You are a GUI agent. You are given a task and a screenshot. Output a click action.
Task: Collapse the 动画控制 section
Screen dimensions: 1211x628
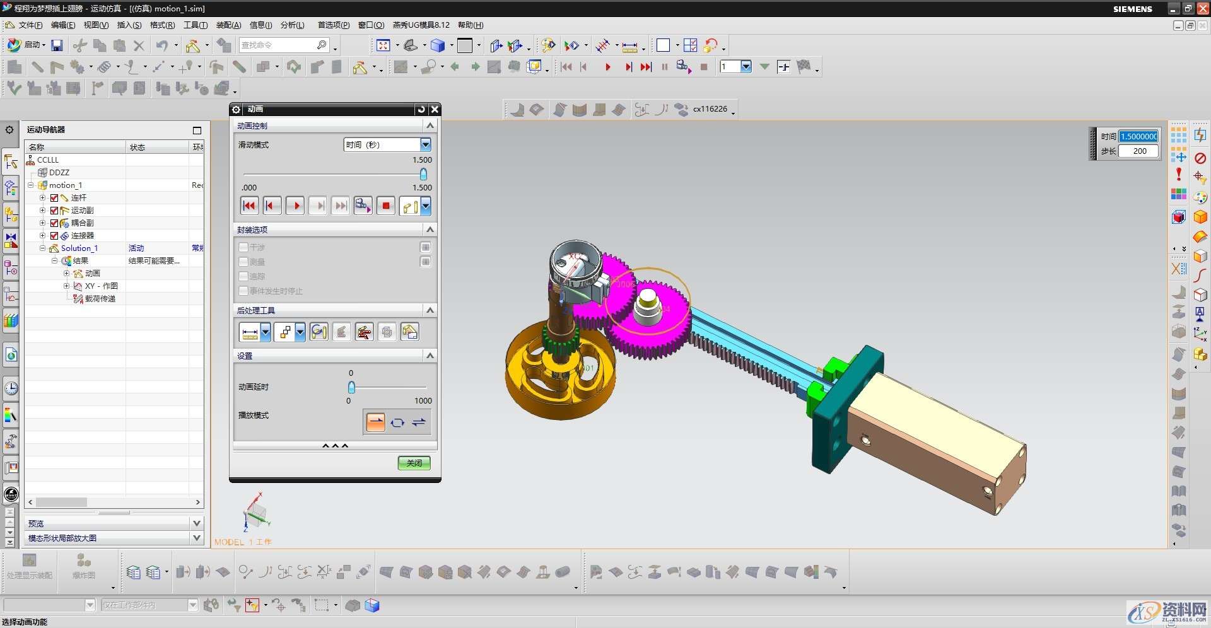click(x=430, y=125)
